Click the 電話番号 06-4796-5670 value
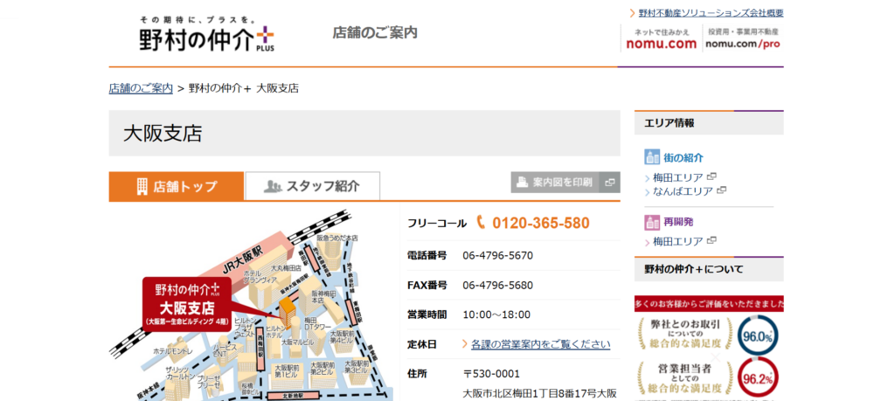895x401 pixels. tap(497, 255)
